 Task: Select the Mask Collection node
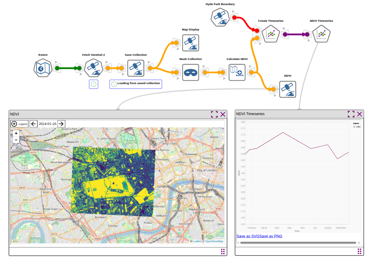(x=191, y=72)
